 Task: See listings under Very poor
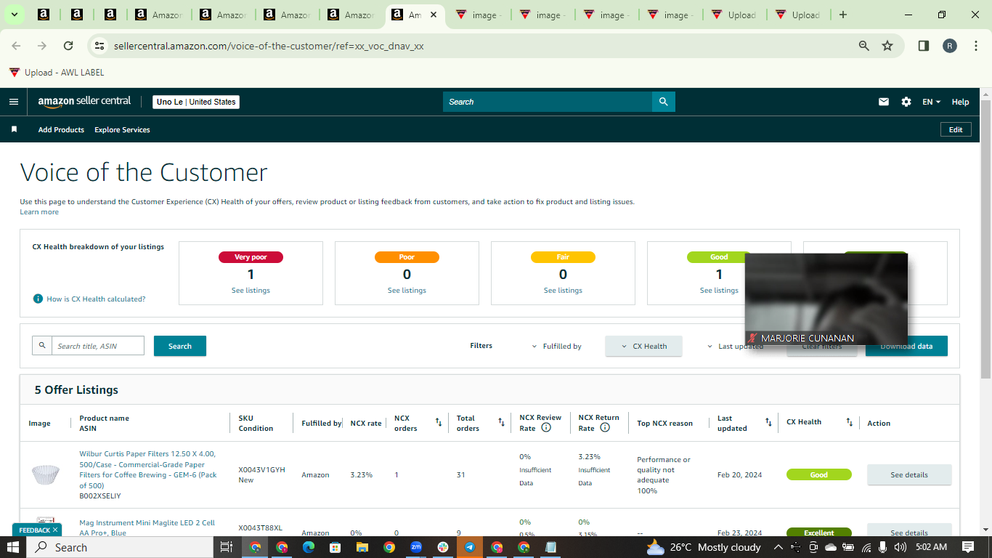[251, 291]
